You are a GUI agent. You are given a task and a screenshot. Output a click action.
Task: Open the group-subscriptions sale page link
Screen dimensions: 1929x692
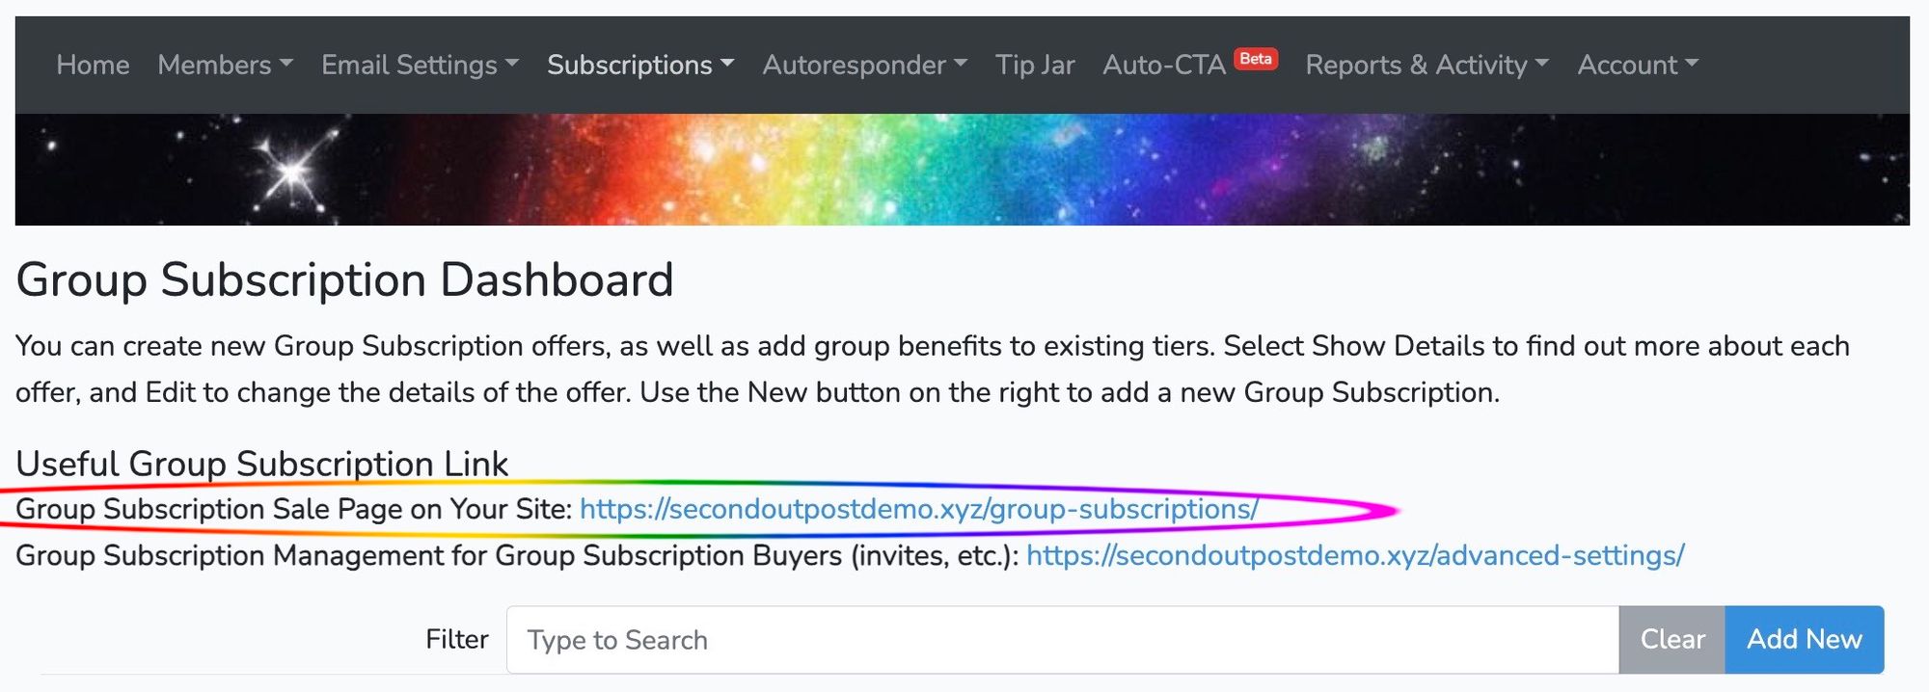coord(919,509)
